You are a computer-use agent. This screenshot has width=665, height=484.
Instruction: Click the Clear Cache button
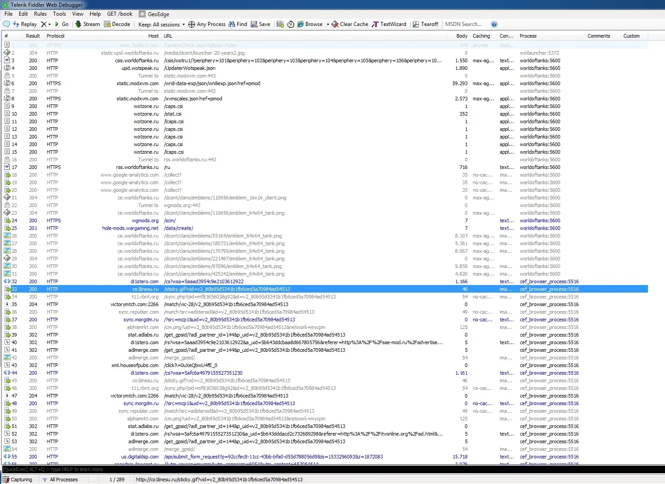[350, 24]
